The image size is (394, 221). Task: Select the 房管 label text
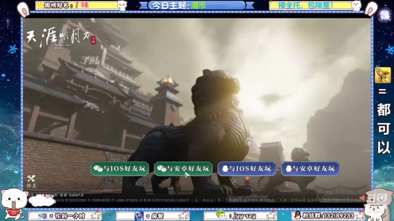pos(157,216)
